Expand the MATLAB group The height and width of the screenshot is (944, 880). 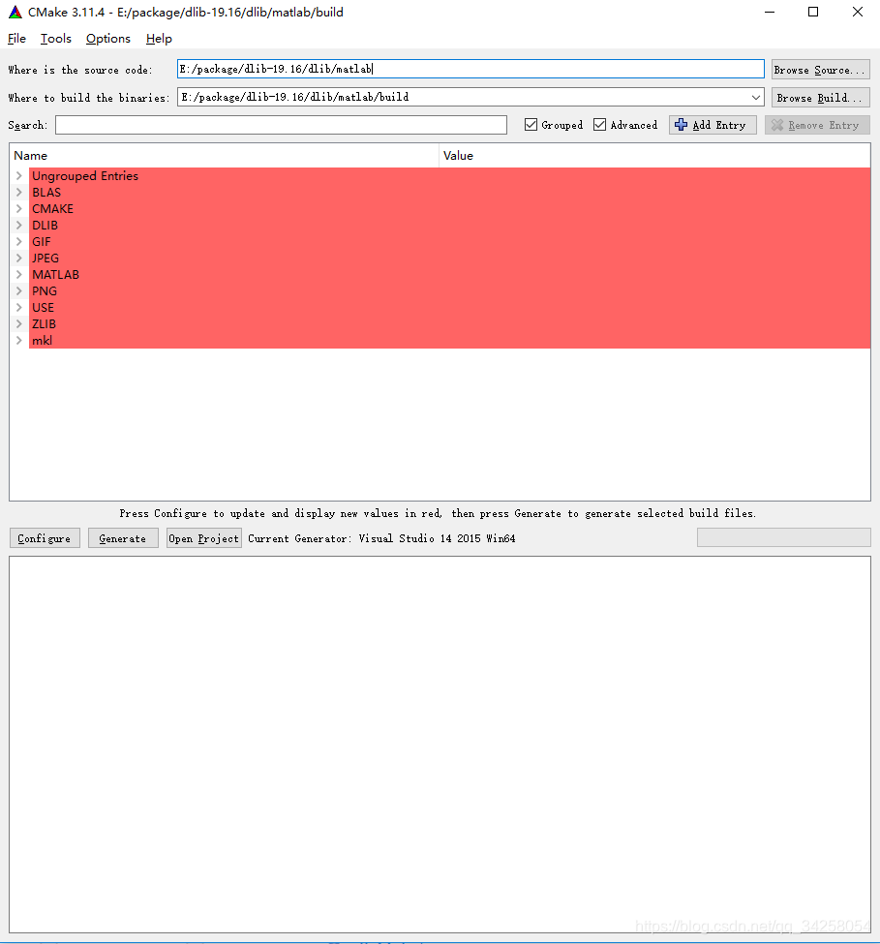[x=19, y=275]
